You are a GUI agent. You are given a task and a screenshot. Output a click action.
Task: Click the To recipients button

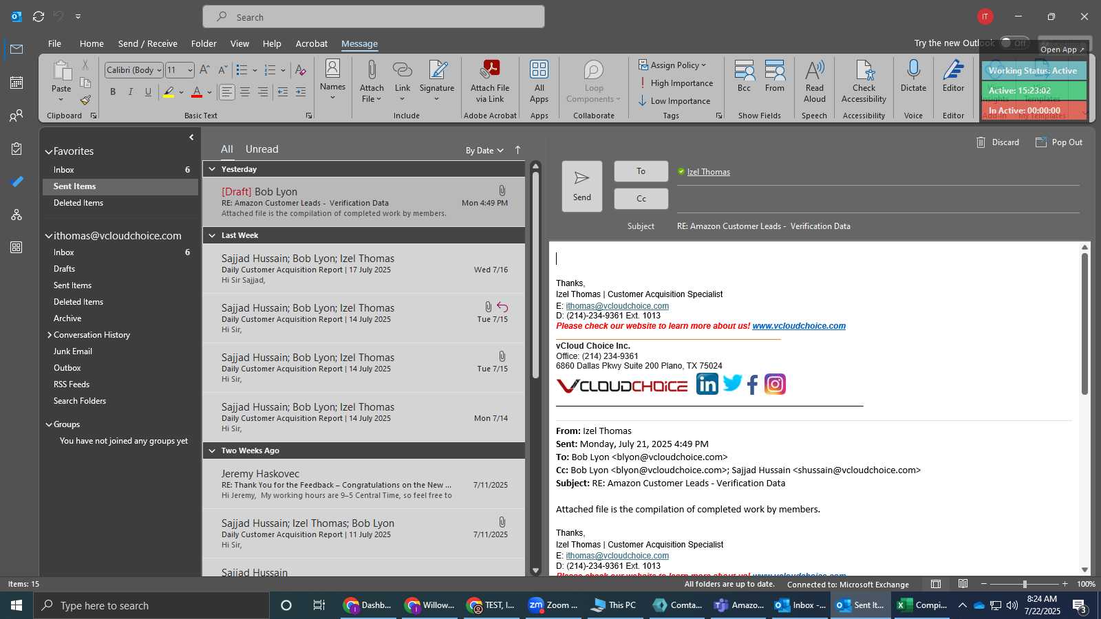pyautogui.click(x=641, y=171)
